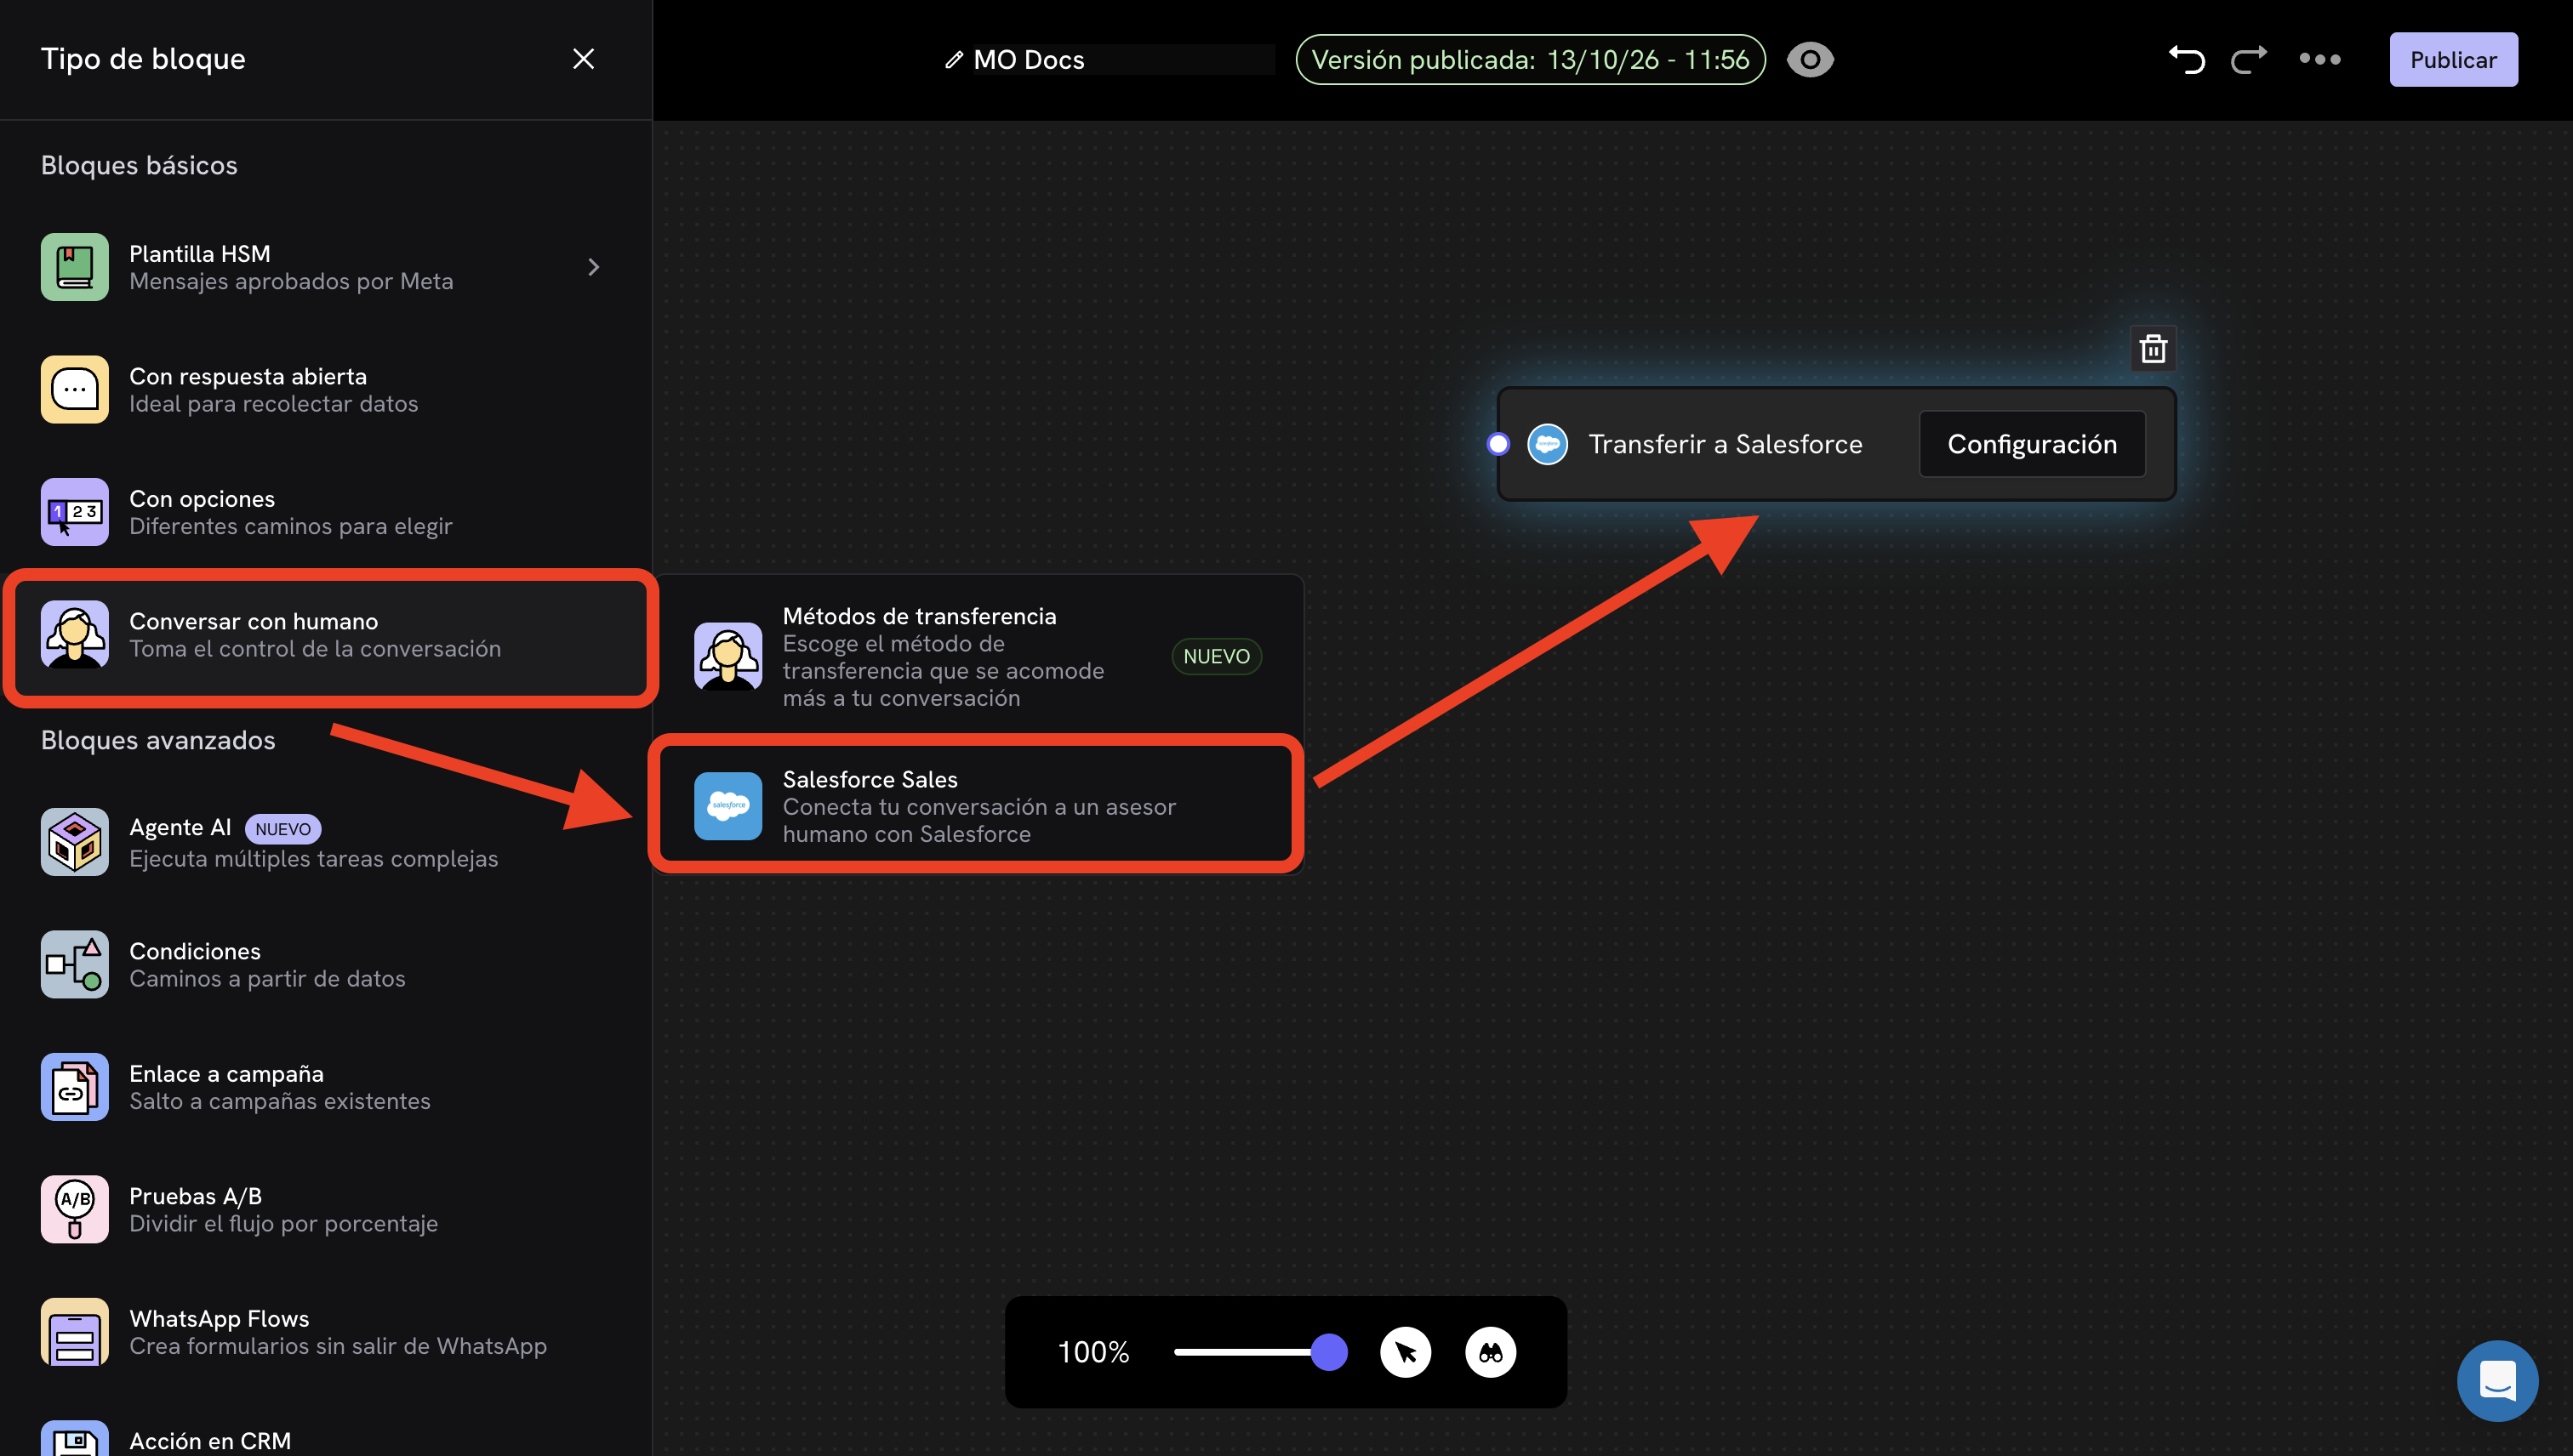Open the Versión publicada badge
Image resolution: width=2573 pixels, height=1456 pixels.
1530,60
